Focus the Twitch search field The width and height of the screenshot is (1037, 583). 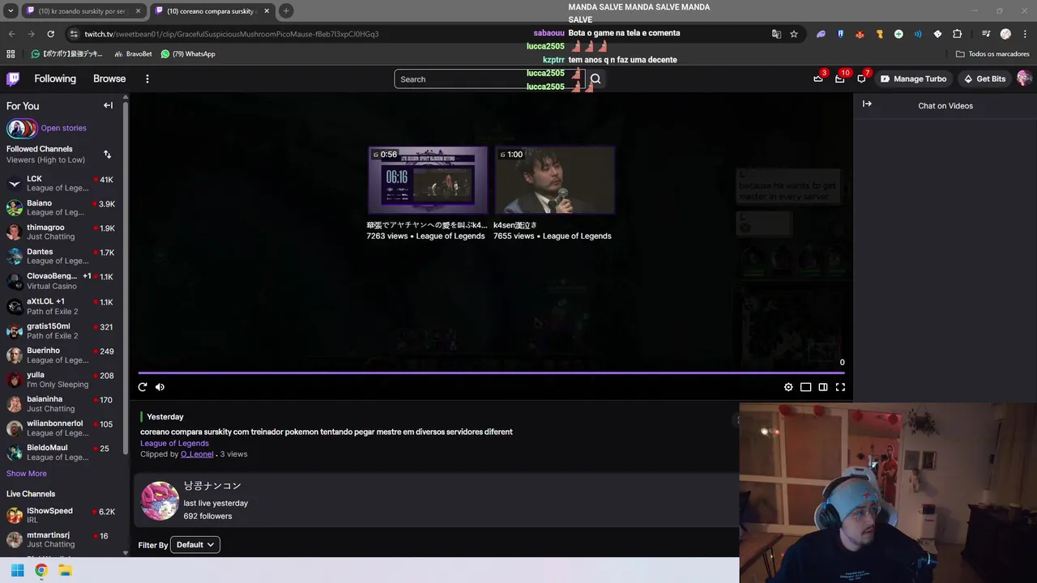click(489, 79)
